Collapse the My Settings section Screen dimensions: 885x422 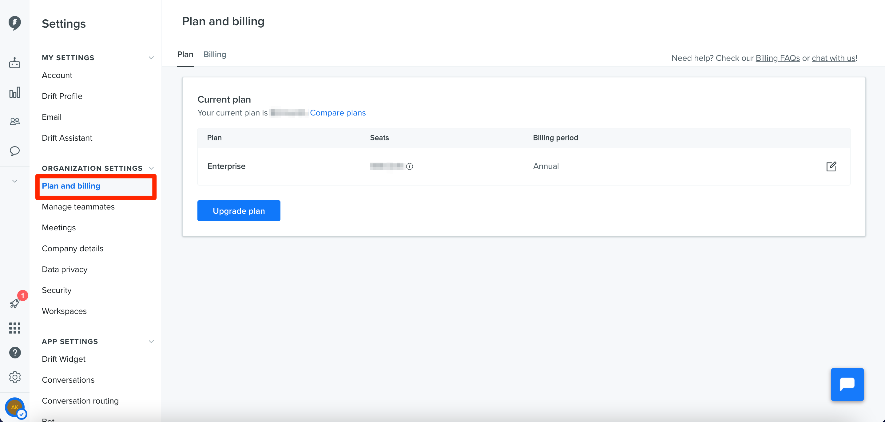[x=151, y=58]
